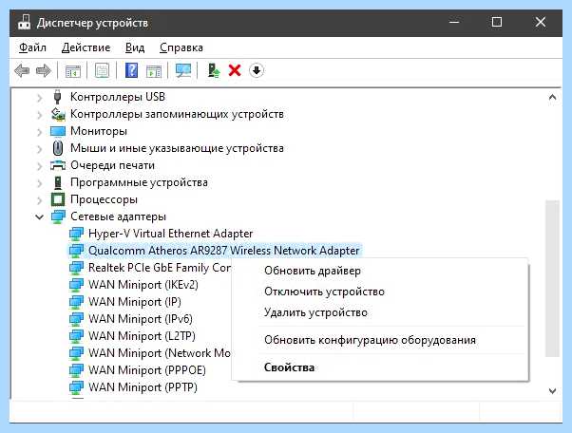Screen dimensions: 572x433
Task: Click the Forward arrow toolbar icon
Action: click(x=44, y=70)
